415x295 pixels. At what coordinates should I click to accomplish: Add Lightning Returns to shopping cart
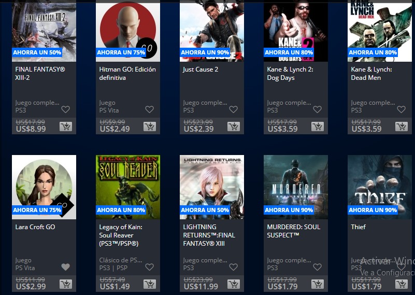(234, 284)
